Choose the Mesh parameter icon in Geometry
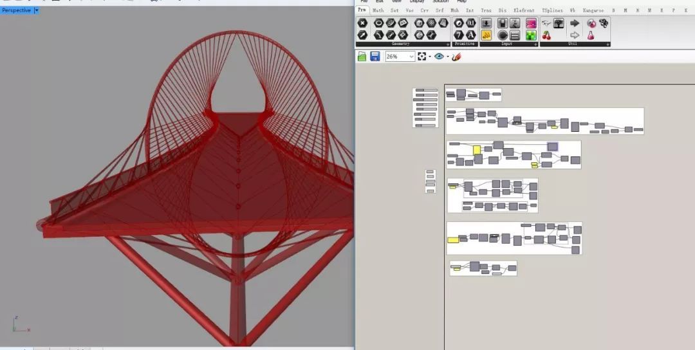This screenshot has width=695, height=350. tap(431, 23)
